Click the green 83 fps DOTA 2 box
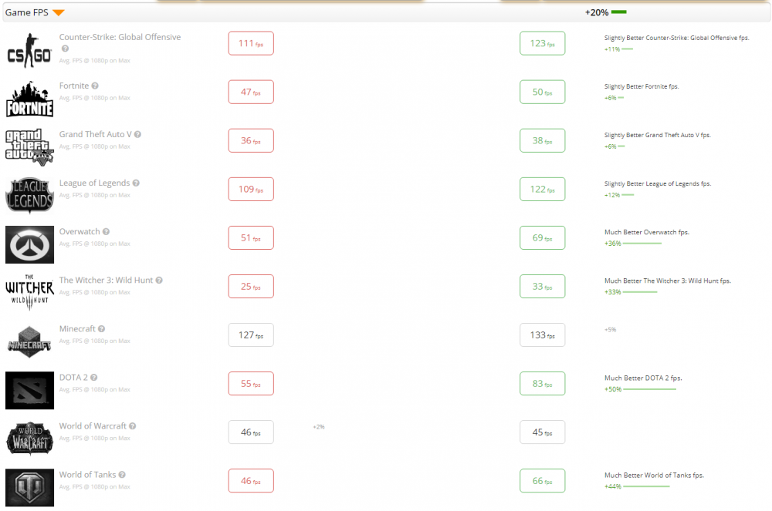 (x=543, y=384)
